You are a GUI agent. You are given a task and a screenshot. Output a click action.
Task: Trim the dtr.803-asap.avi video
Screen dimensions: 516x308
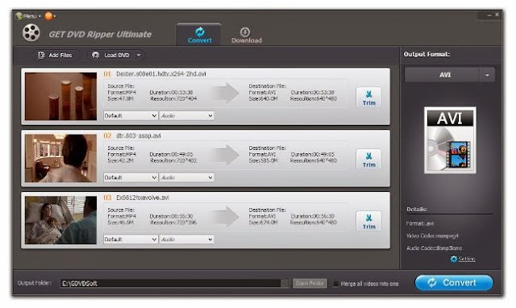(368, 160)
